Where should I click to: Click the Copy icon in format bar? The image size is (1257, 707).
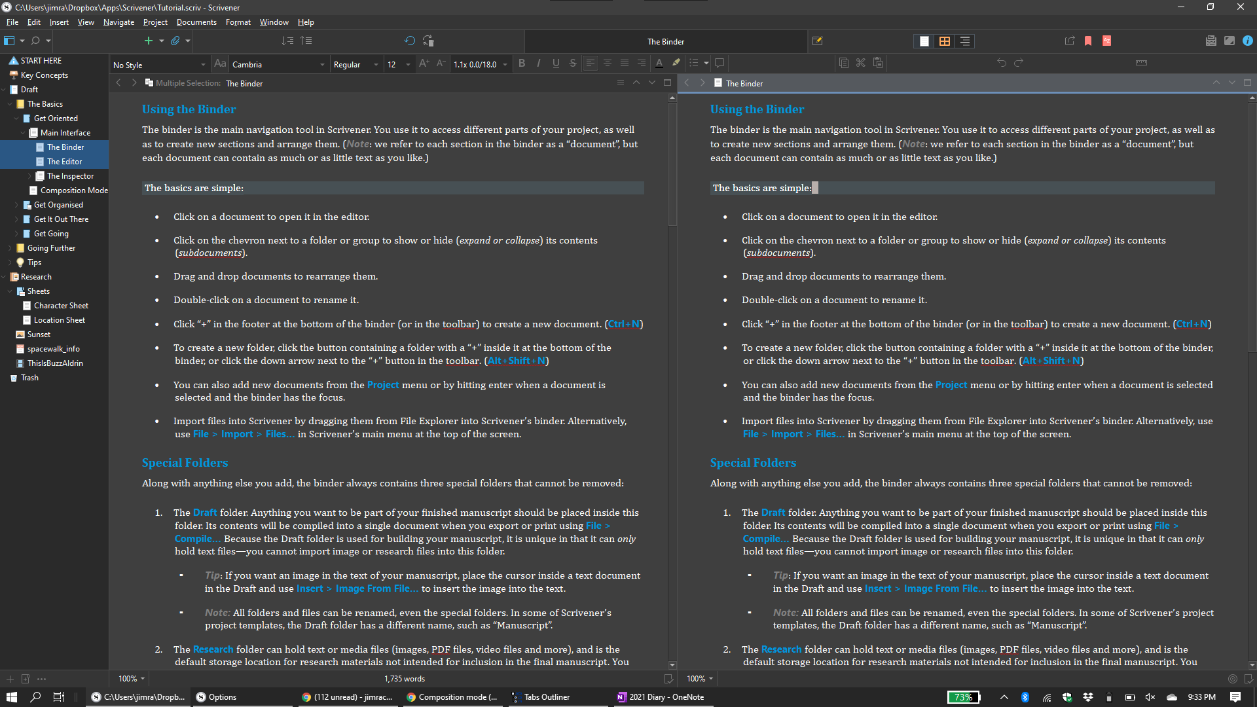844,63
